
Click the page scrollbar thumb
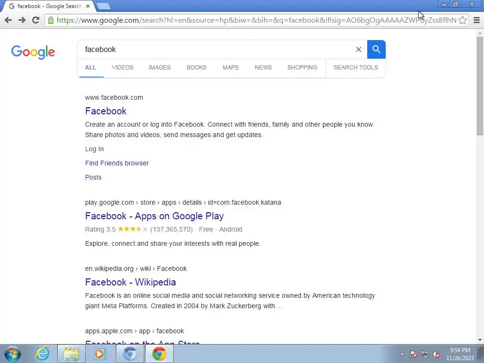point(480,86)
